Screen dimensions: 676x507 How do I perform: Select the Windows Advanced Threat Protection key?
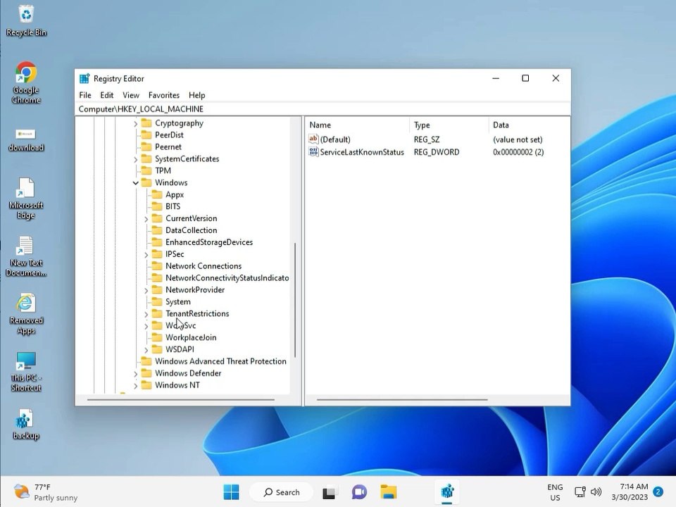220,361
